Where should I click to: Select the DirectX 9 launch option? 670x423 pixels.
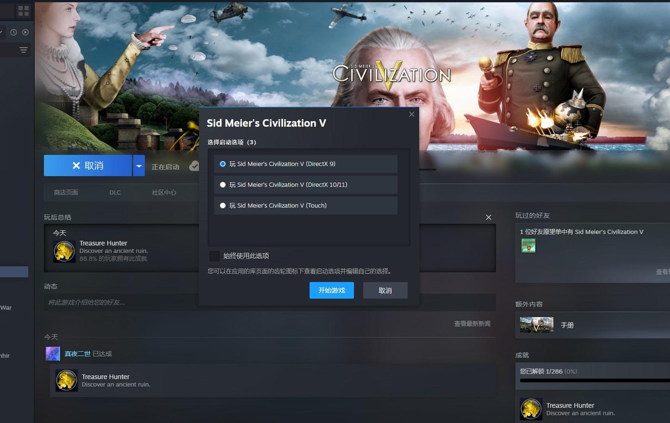[223, 164]
